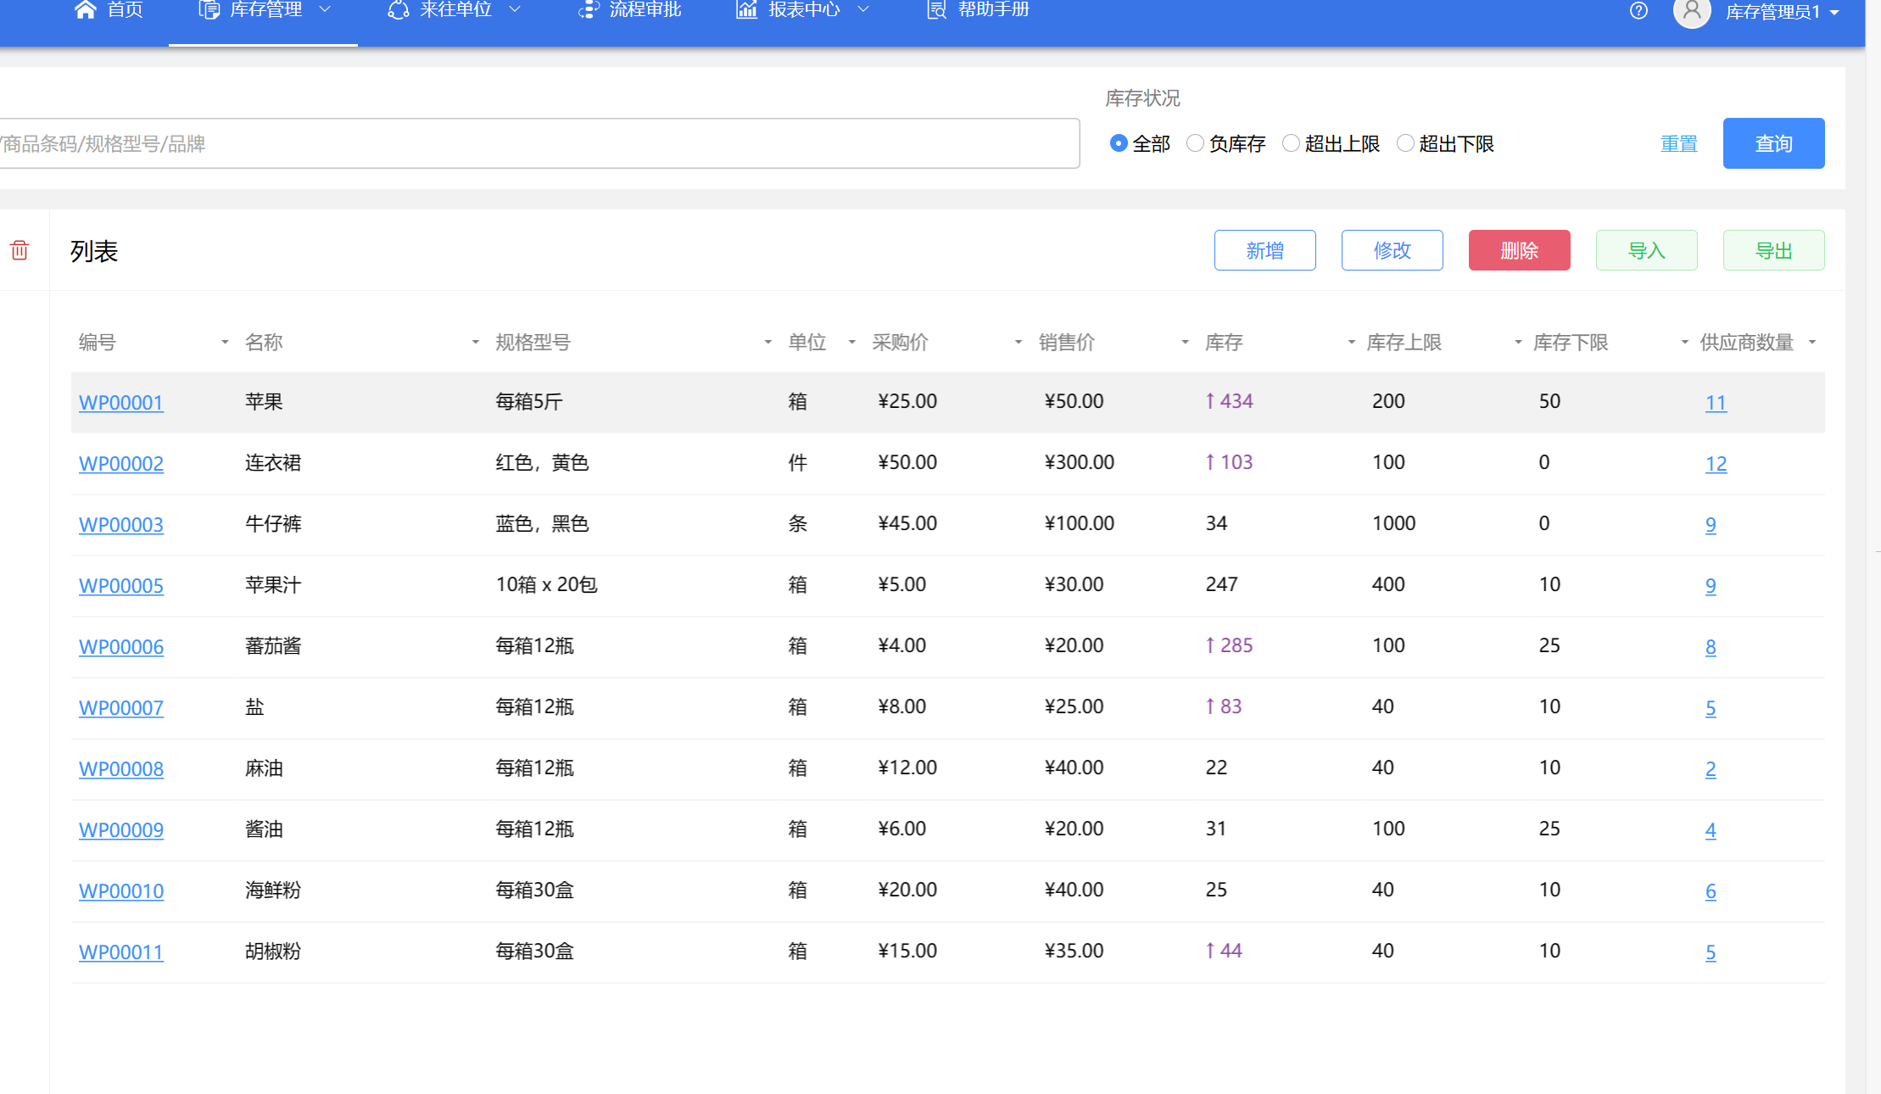Open item link WP00003
The height and width of the screenshot is (1094, 1881).
tap(121, 524)
